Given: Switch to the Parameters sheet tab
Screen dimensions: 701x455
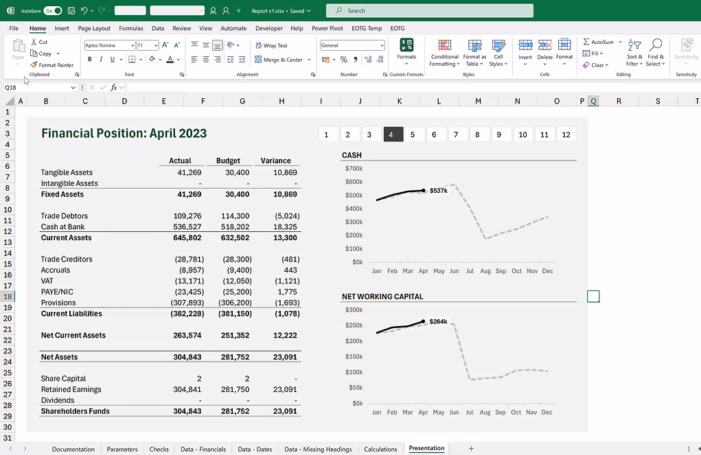Looking at the screenshot, I should point(122,450).
